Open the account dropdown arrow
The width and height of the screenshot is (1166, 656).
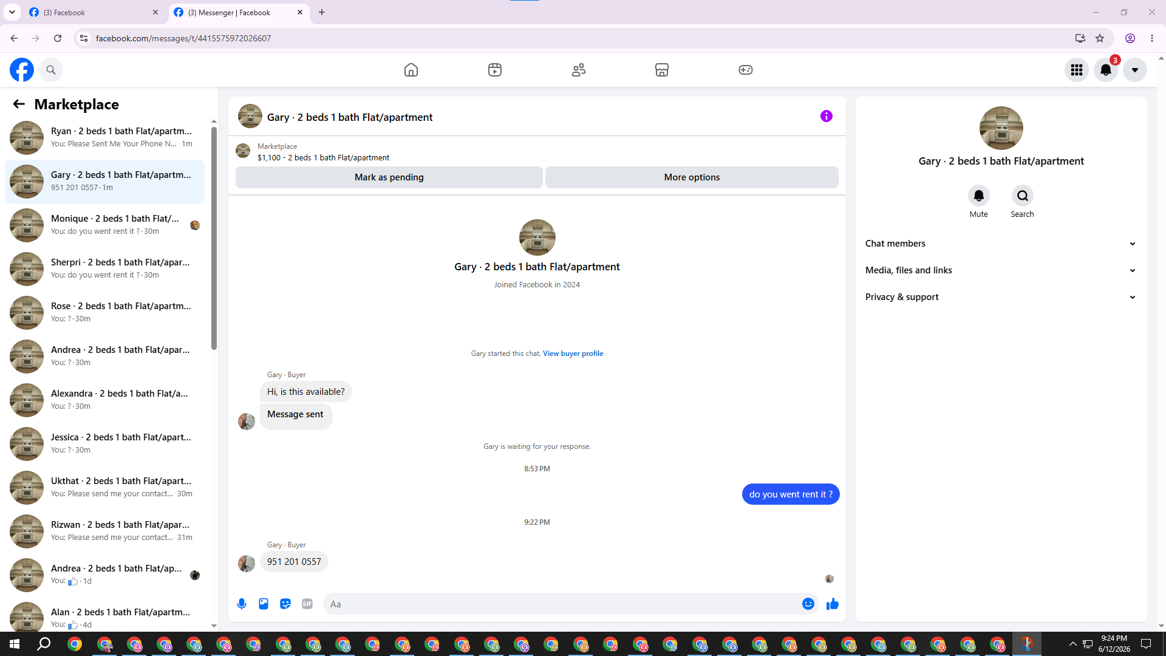(x=1135, y=70)
